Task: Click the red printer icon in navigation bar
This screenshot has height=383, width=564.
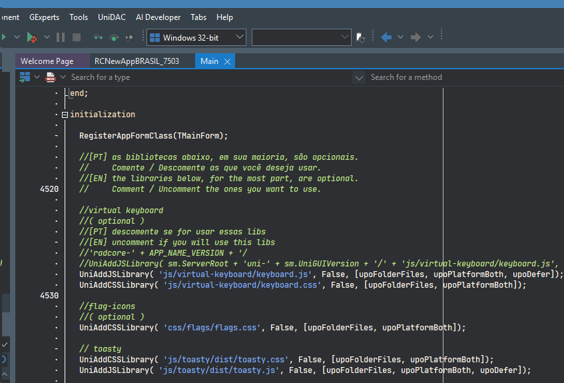Action: (51, 77)
